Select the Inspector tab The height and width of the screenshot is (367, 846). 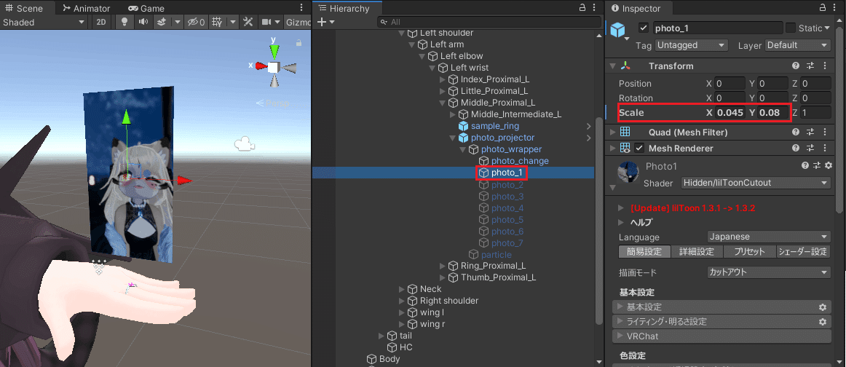[635, 8]
